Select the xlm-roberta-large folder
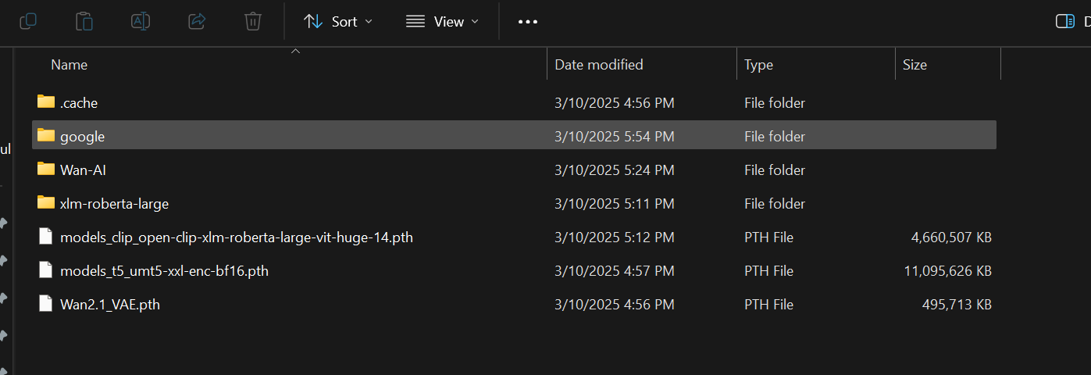1091x375 pixels. pyautogui.click(x=114, y=203)
